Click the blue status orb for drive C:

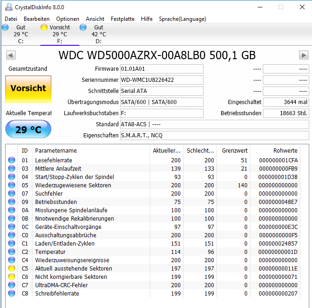point(6,27)
